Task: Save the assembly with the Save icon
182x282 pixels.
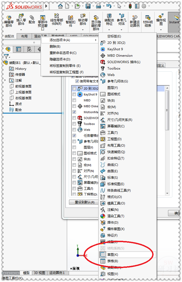Action: tap(88, 6)
